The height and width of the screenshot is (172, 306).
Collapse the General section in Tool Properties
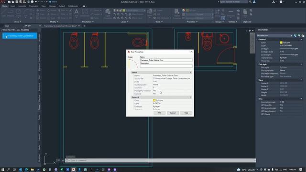190,97
